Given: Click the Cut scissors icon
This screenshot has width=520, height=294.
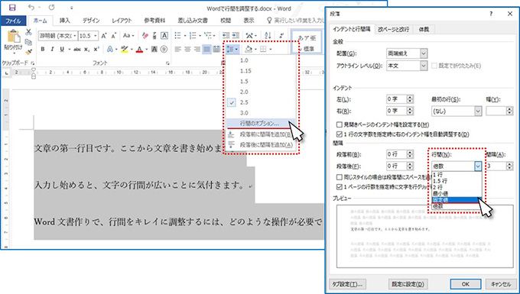Looking at the screenshot, I should (x=28, y=32).
